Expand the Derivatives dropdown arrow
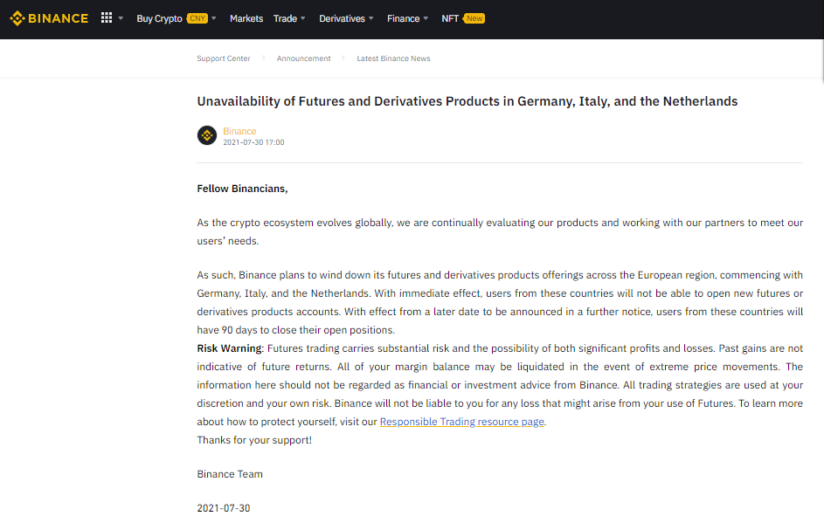824x523 pixels. pyautogui.click(x=371, y=18)
